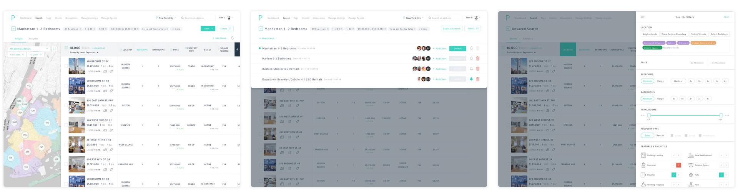Select Rentals under Property Type

pos(660,136)
